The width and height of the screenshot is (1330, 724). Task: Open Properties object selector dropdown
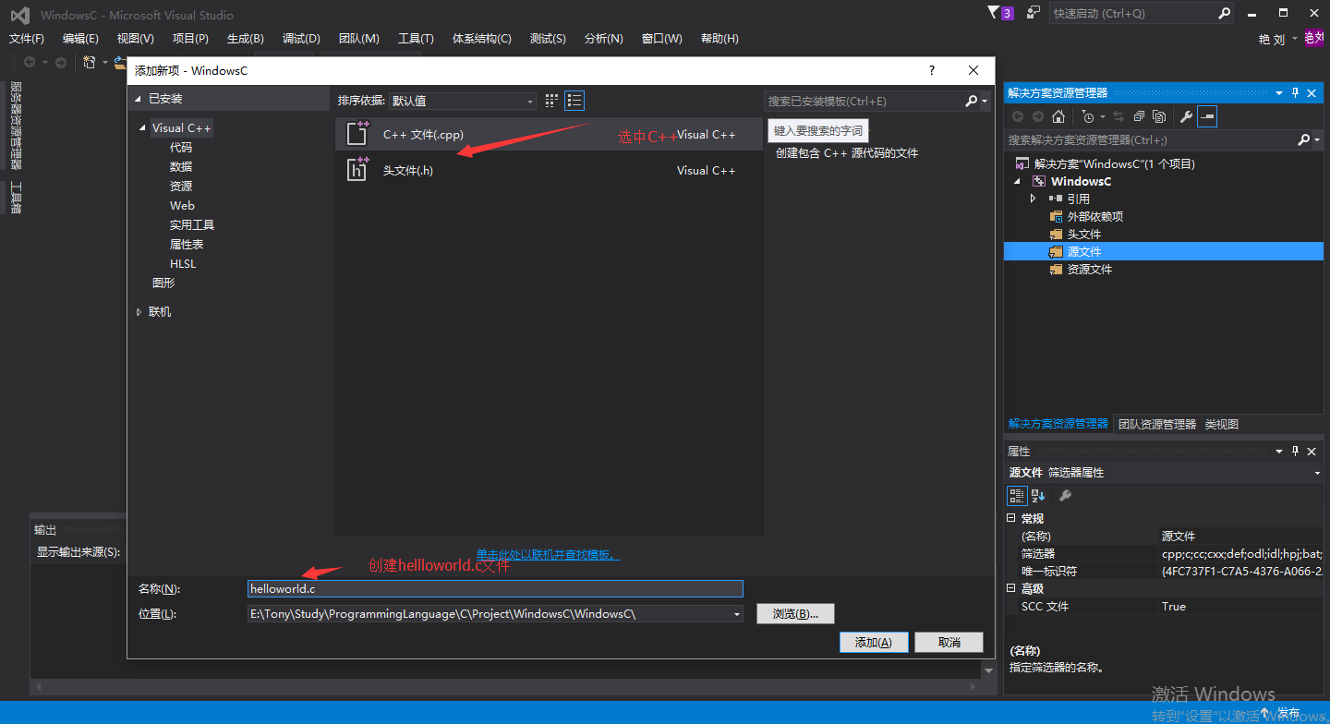(x=1316, y=473)
